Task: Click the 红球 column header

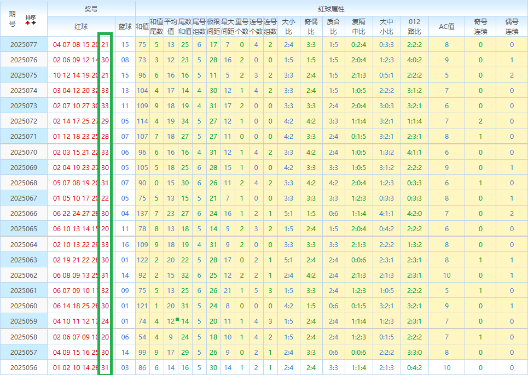Action: [81, 27]
